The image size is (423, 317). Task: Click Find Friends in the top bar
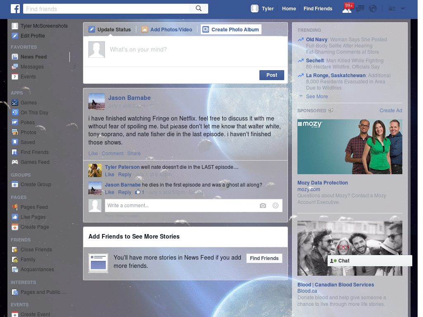pos(318,9)
